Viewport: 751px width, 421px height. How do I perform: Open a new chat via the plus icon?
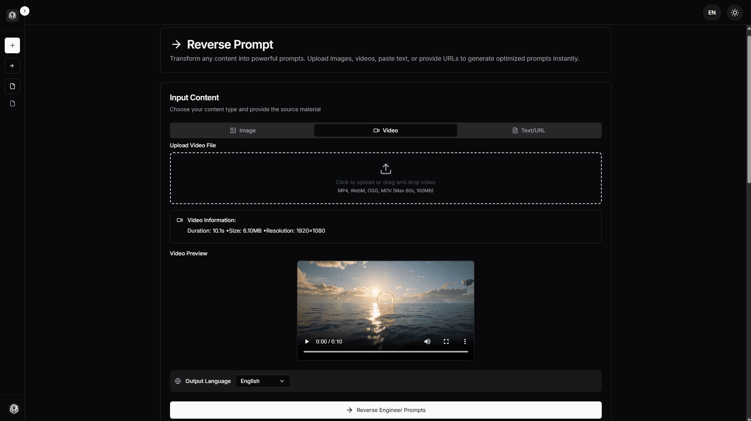12,45
